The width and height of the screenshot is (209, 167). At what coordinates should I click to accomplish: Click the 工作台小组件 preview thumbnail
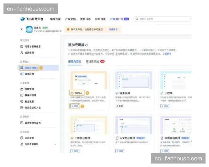click(x=89, y=125)
